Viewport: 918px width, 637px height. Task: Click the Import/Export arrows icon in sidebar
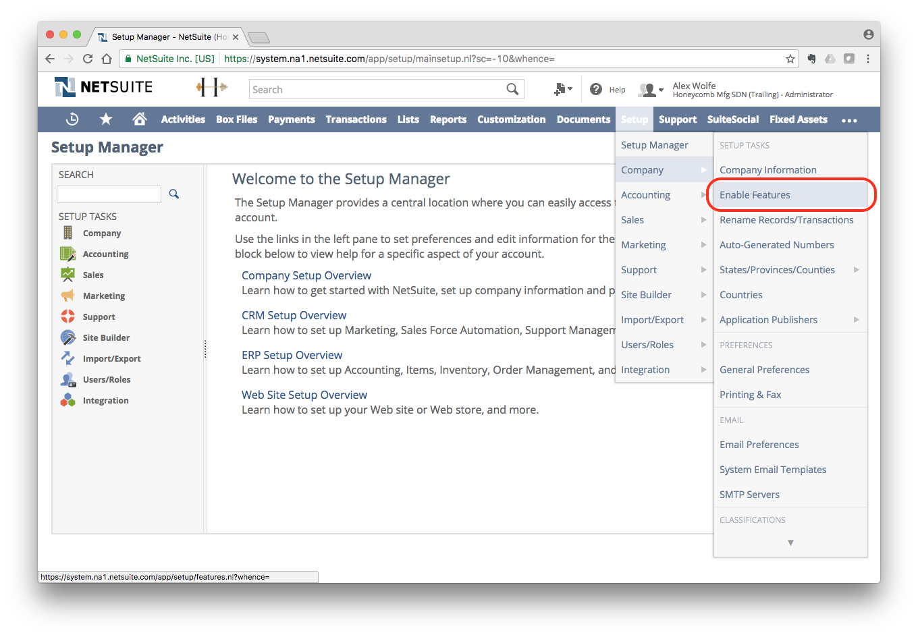pos(67,358)
